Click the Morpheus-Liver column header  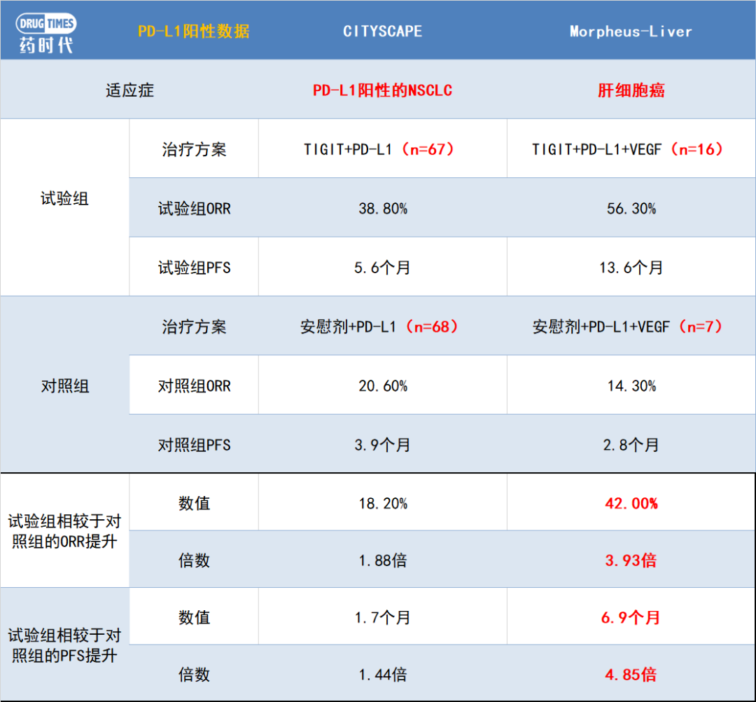pos(631,32)
